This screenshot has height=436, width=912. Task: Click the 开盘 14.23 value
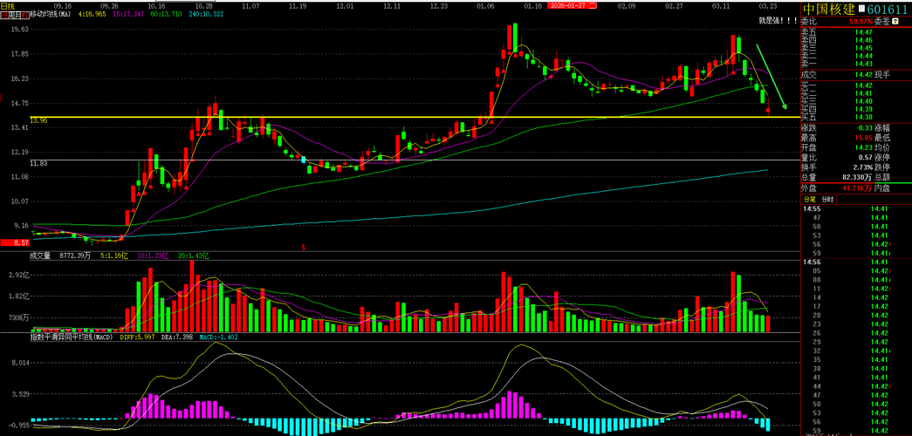coord(863,147)
